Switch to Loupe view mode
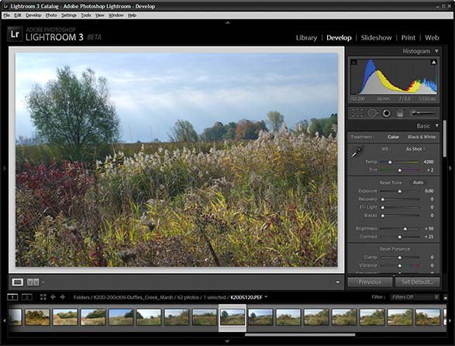The height and width of the screenshot is (346, 455). 17,282
